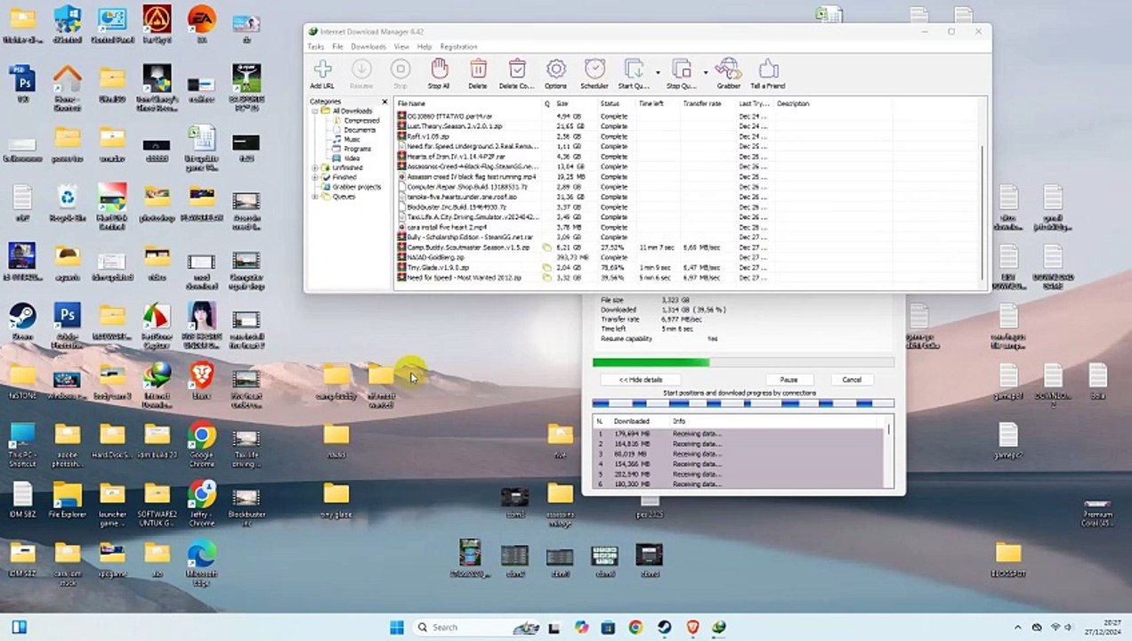
Task: Sort the list by File Name column
Action: (x=468, y=103)
